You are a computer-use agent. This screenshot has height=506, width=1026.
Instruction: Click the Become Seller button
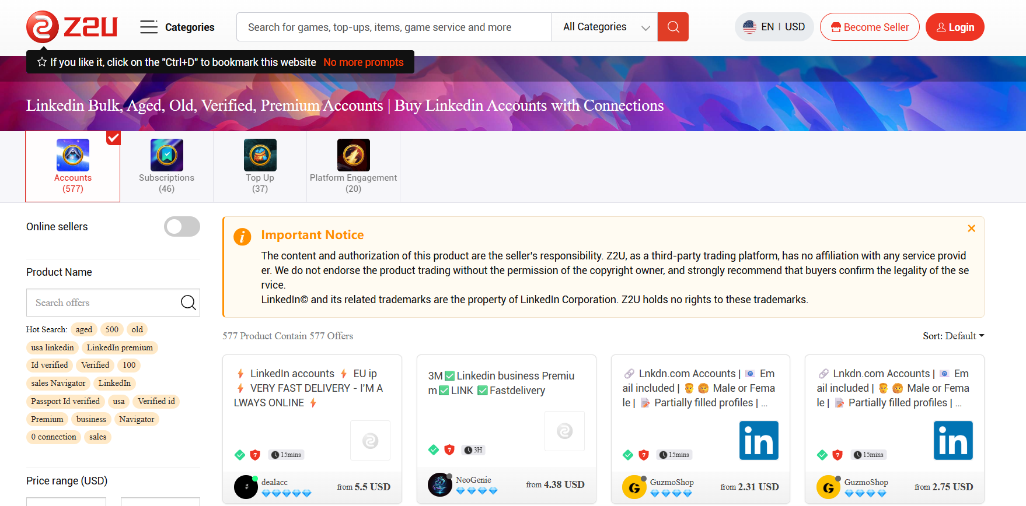click(x=870, y=27)
